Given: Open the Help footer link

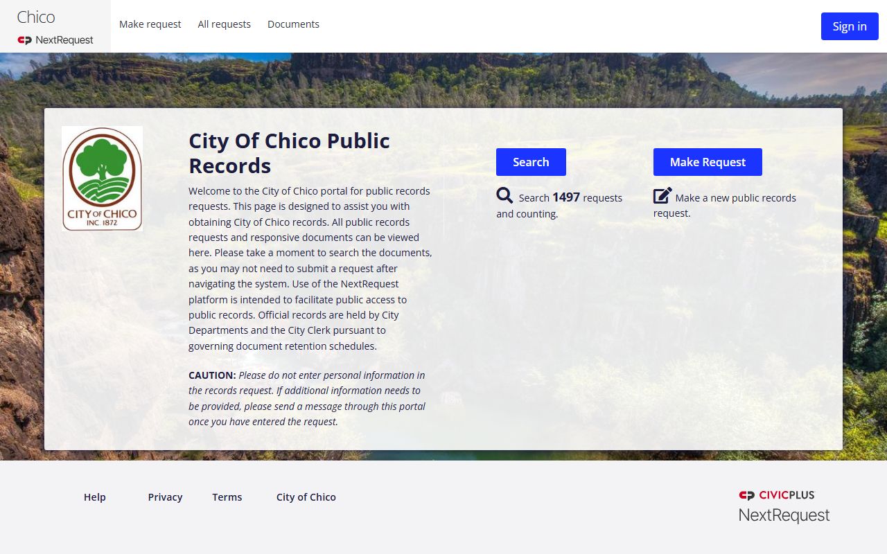Looking at the screenshot, I should tap(95, 497).
